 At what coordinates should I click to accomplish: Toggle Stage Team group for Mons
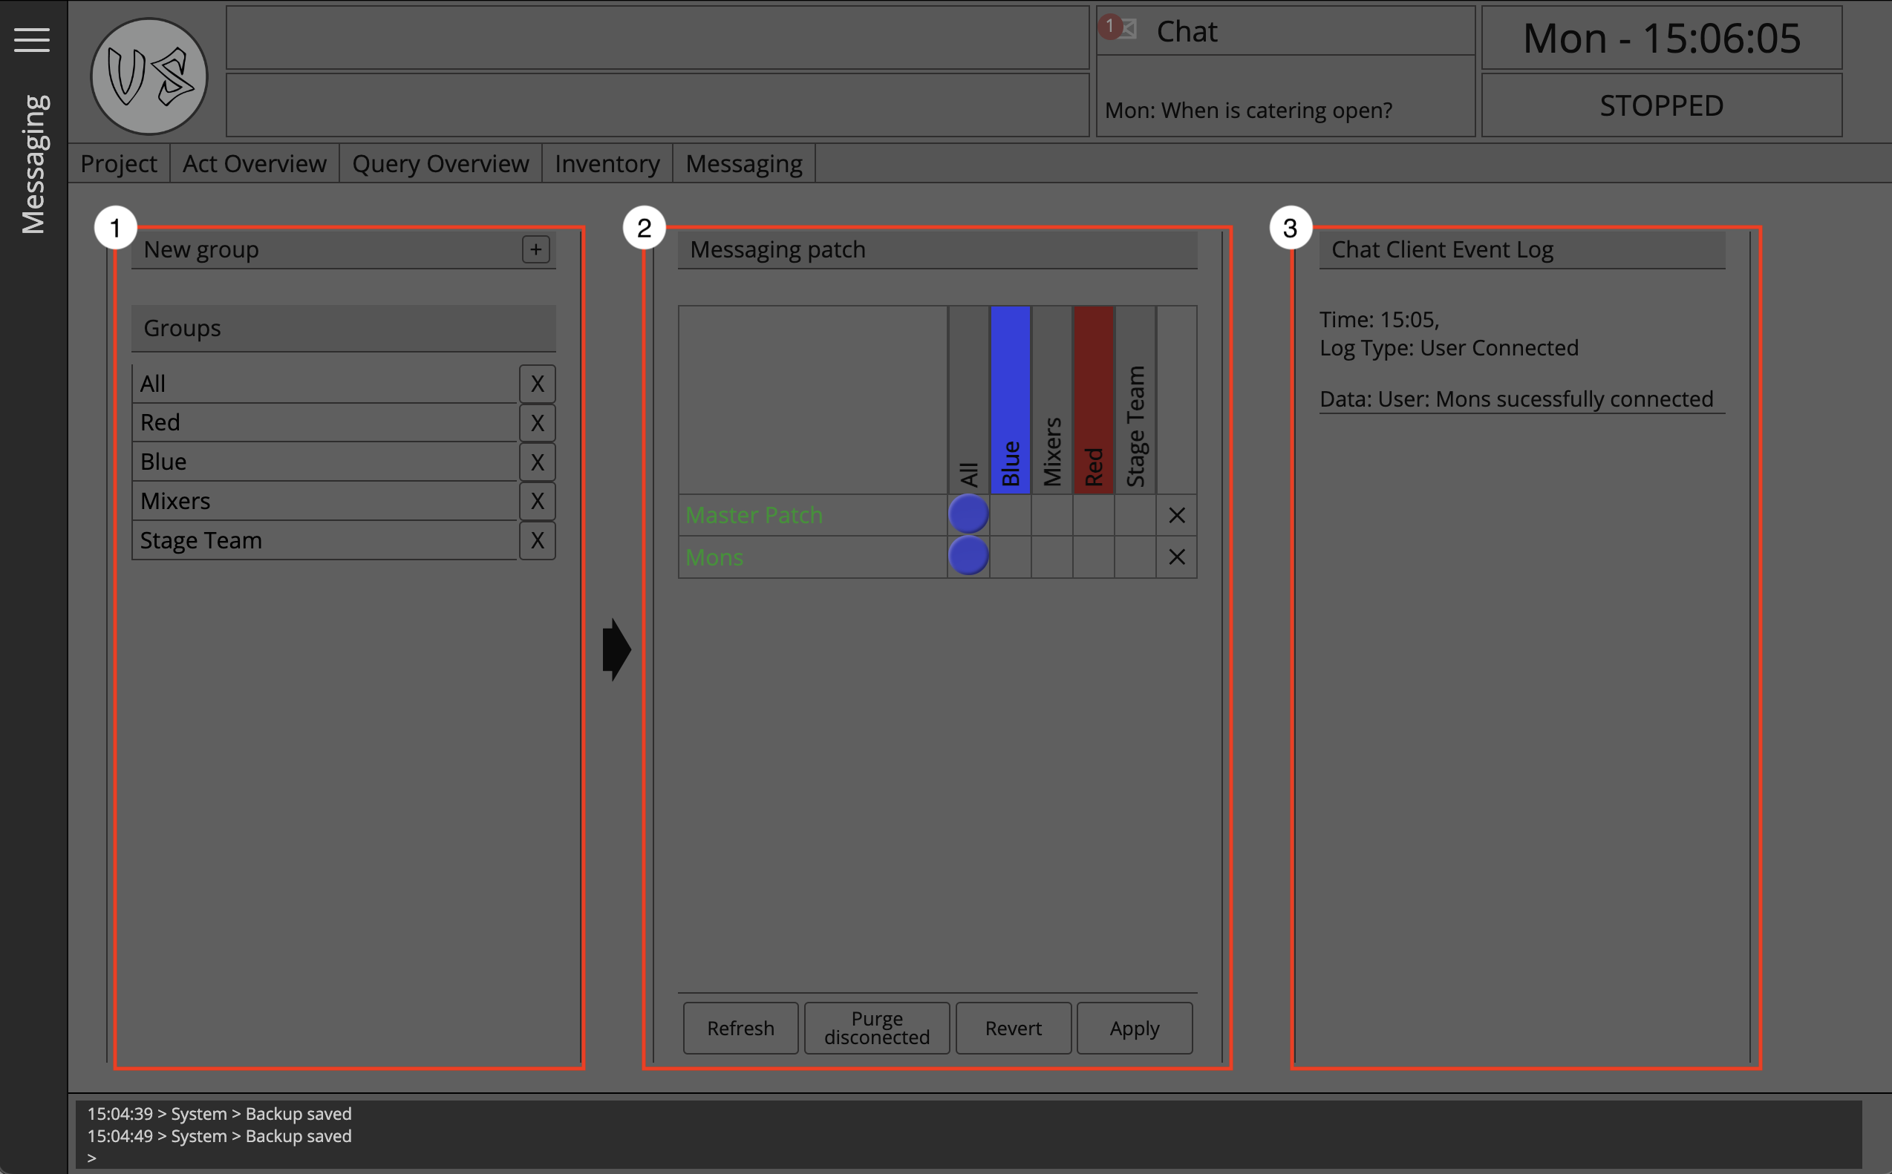[x=1135, y=557]
